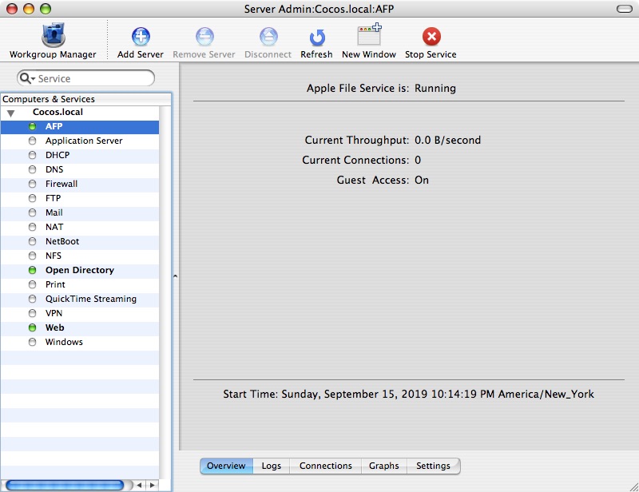Click status indicator next to Print
Viewport: 639px width, 492px height.
pos(32,284)
